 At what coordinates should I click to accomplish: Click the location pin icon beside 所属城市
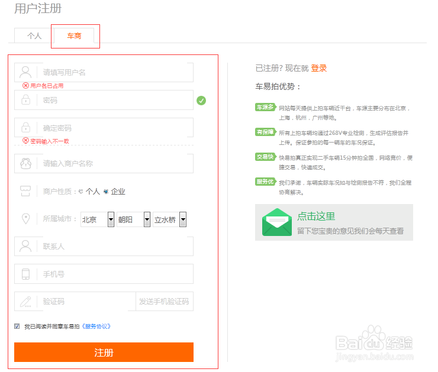coord(25,219)
